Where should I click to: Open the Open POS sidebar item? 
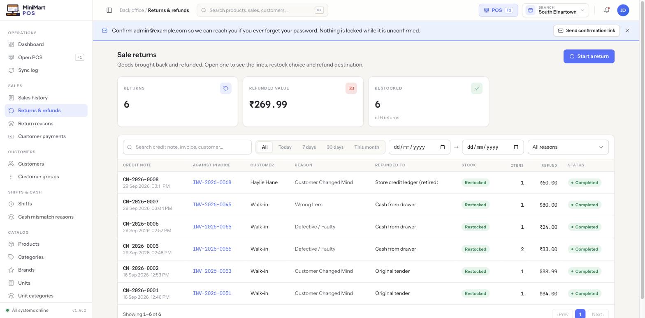tap(46, 58)
